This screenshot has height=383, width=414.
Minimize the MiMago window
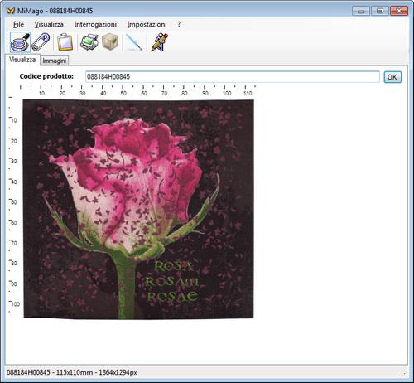(360, 11)
